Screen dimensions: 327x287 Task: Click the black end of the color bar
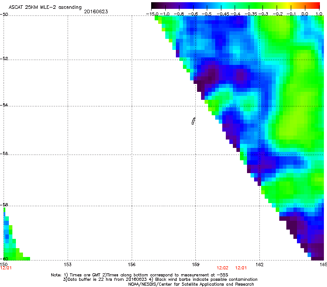coord(154,5)
